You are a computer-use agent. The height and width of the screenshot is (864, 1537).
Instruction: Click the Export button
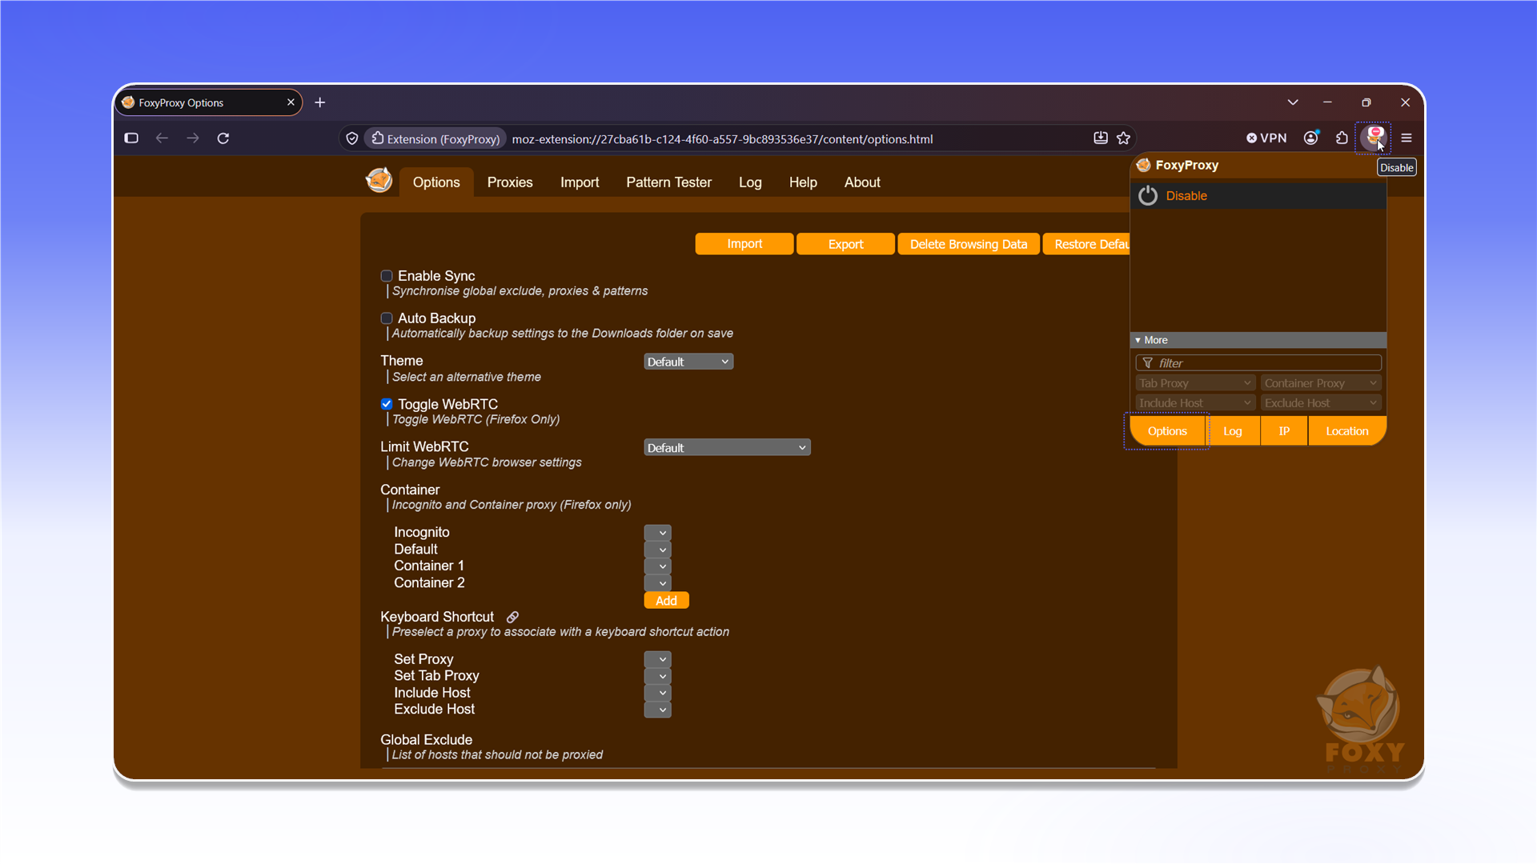pos(845,244)
